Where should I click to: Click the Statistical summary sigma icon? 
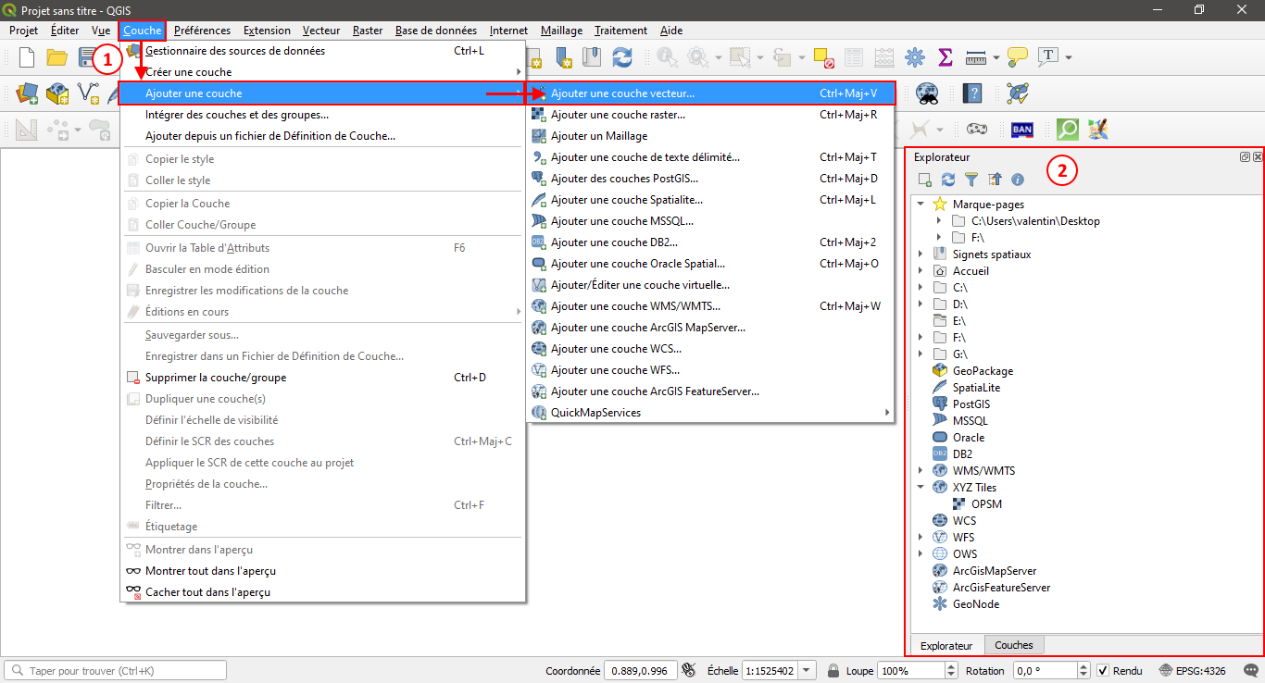pyautogui.click(x=946, y=57)
